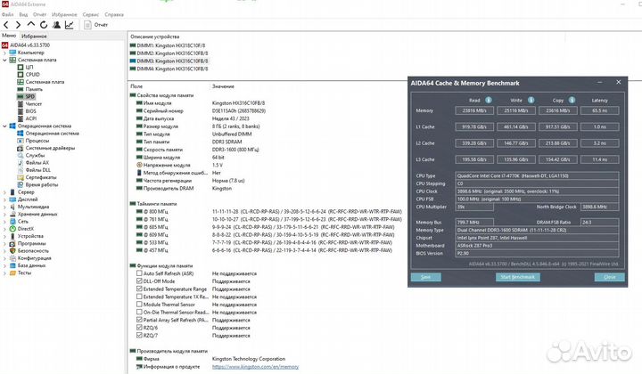Image resolution: width=642 pixels, height=374 pixels.
Task: Collapse the Операционная система tree node
Action: coord(4,126)
